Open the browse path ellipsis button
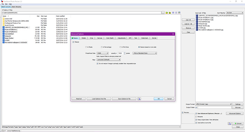The image size is (245, 132). [163, 13]
